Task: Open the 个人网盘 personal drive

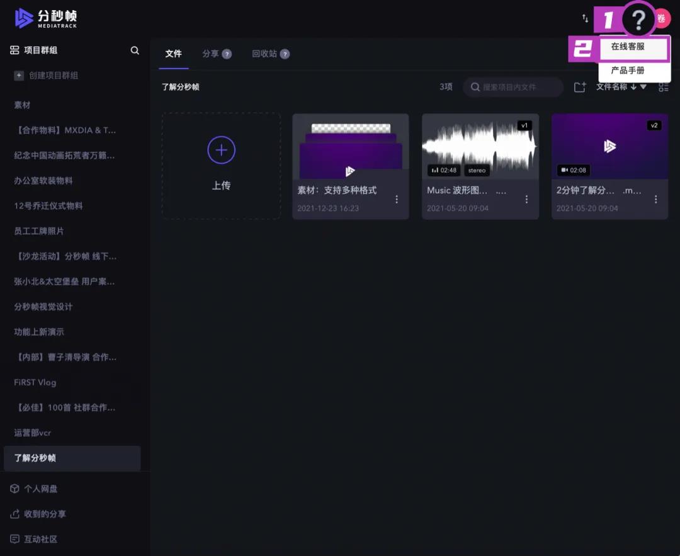Action: (40, 489)
